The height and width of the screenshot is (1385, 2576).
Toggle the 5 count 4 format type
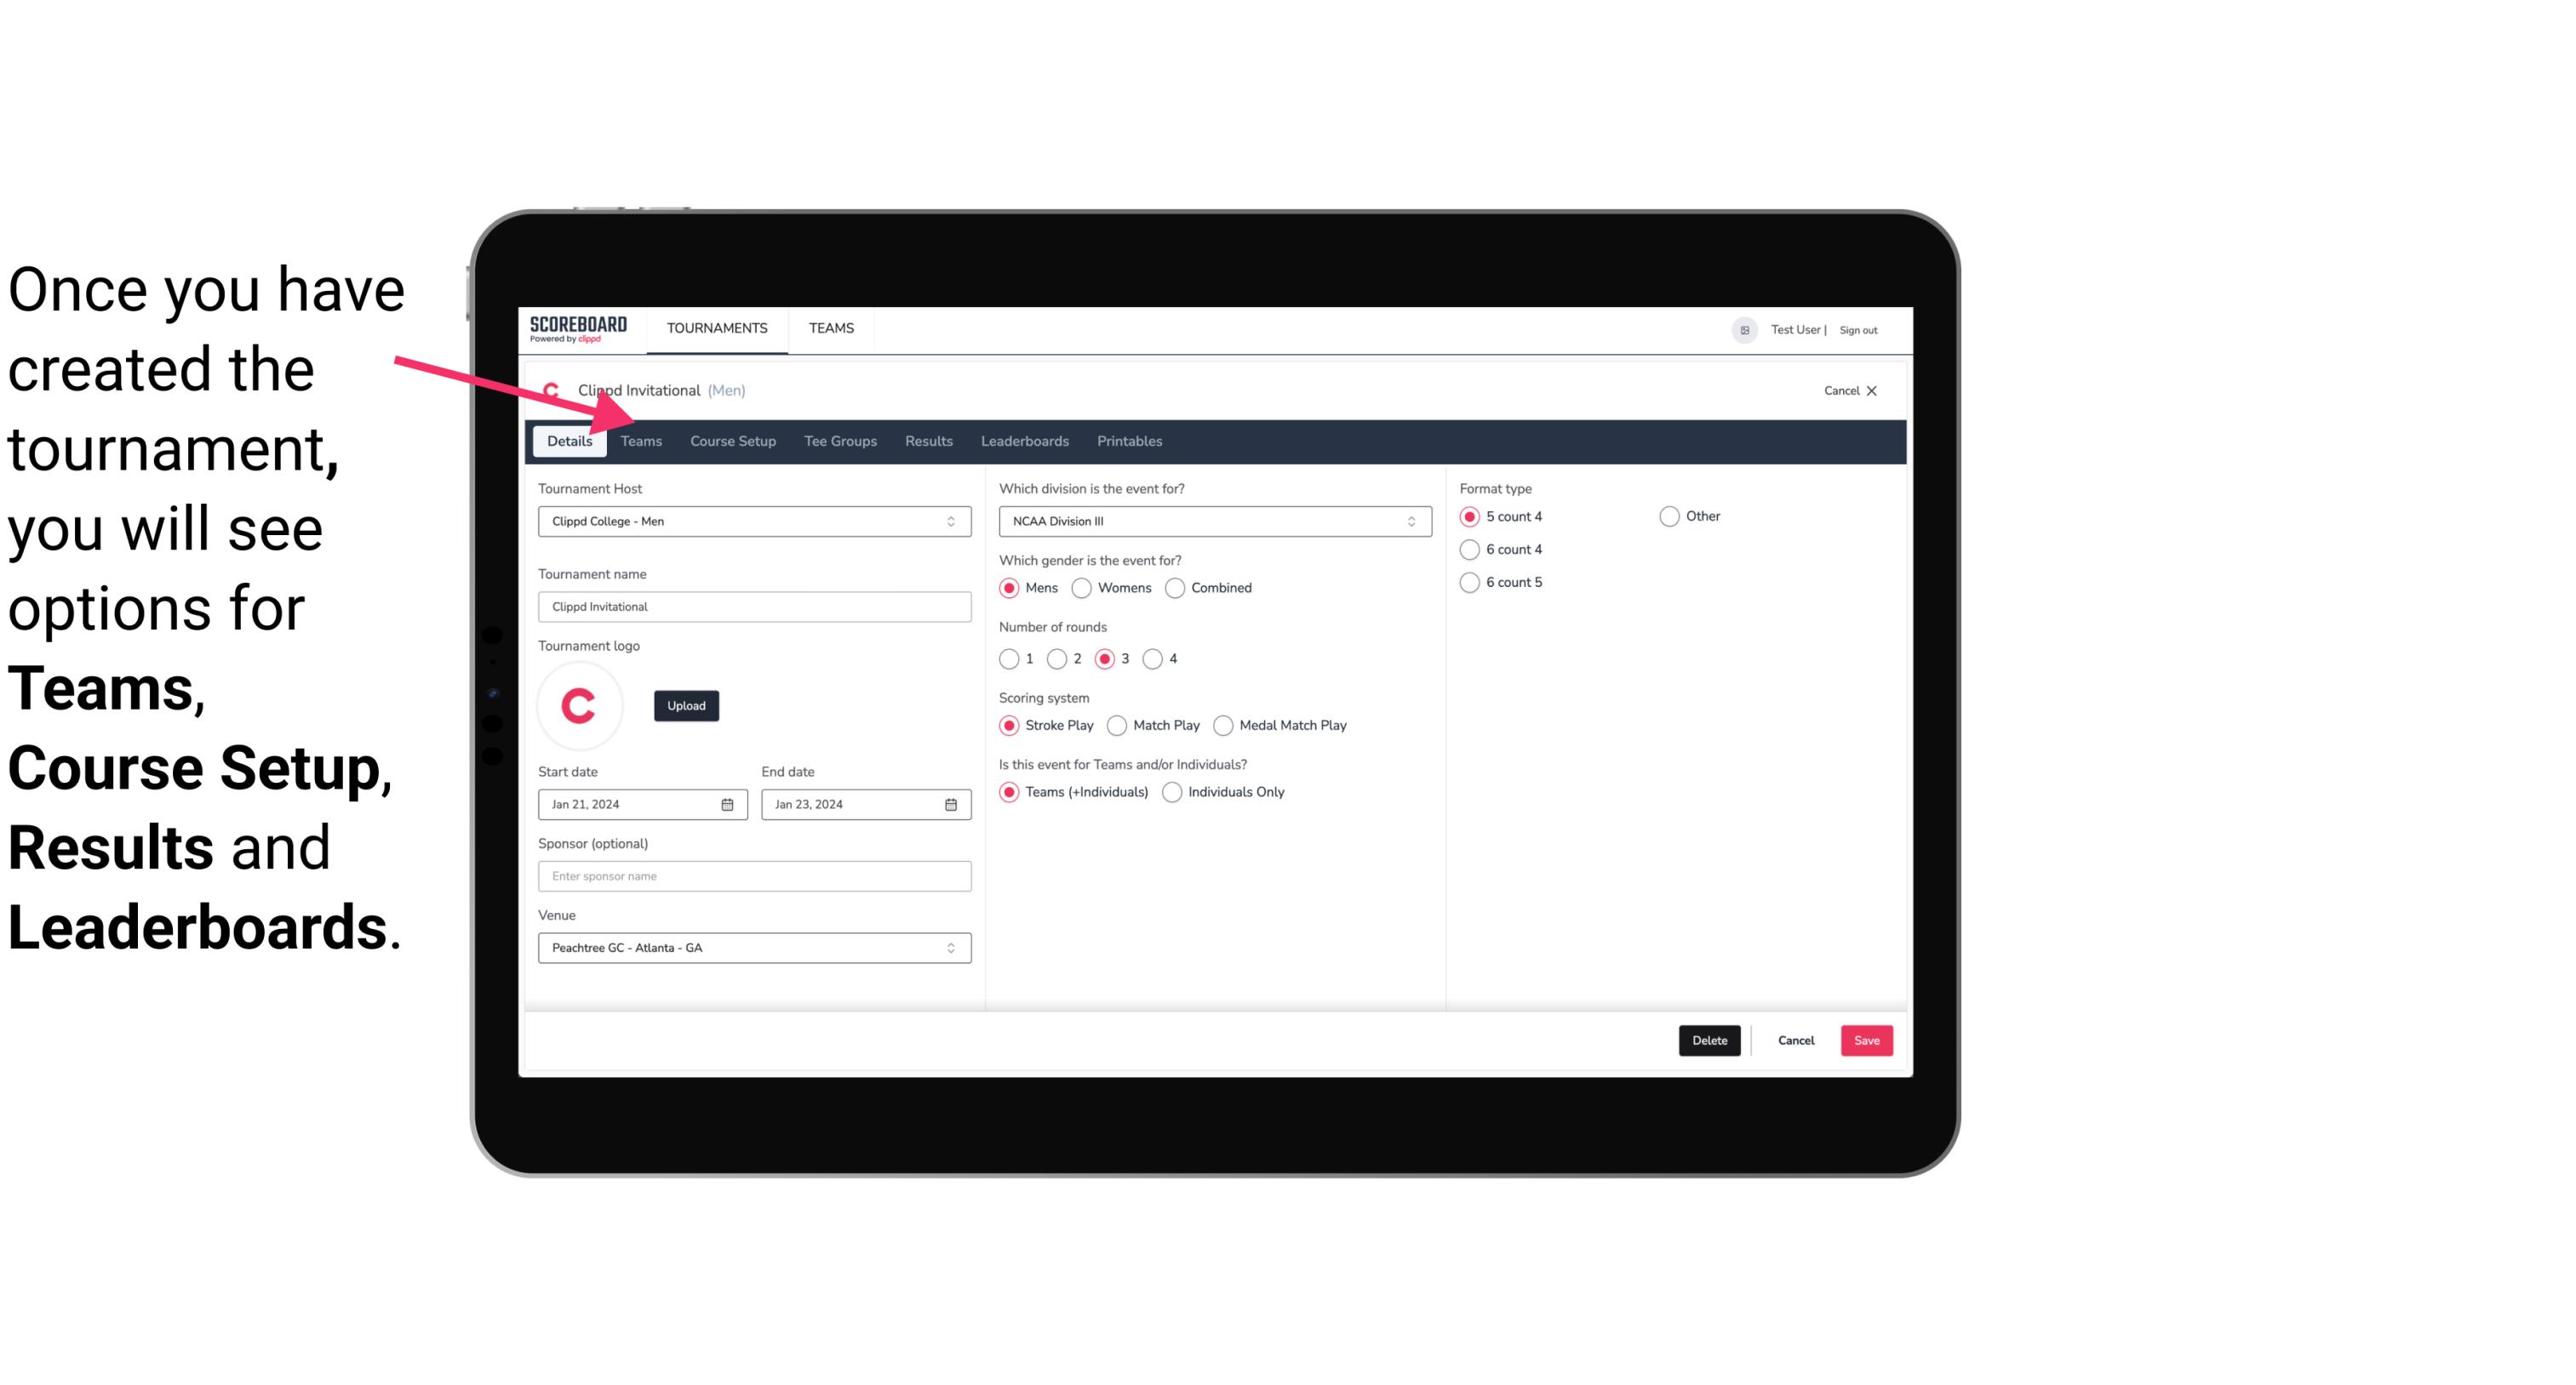[1470, 516]
